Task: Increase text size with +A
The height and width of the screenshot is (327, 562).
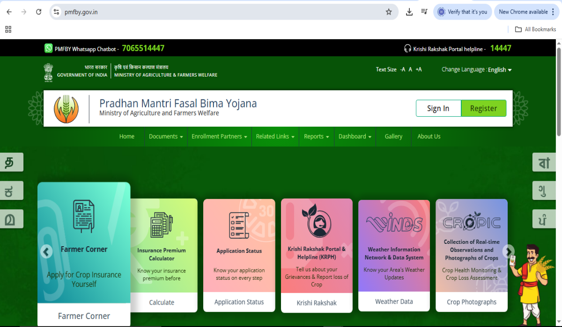Action: [419, 70]
